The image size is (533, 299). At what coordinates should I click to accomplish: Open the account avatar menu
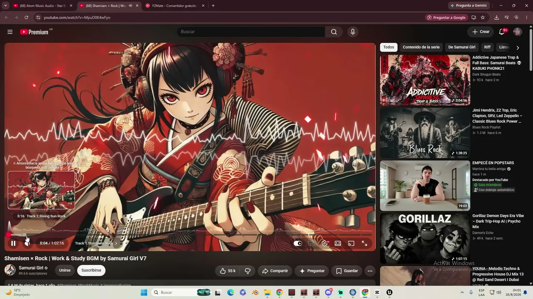click(518, 32)
